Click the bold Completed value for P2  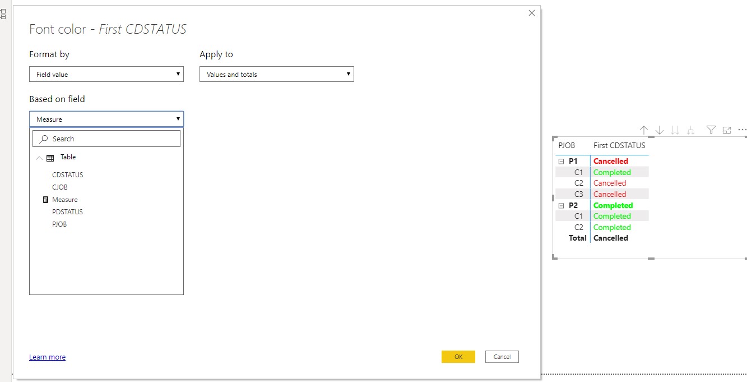(613, 205)
